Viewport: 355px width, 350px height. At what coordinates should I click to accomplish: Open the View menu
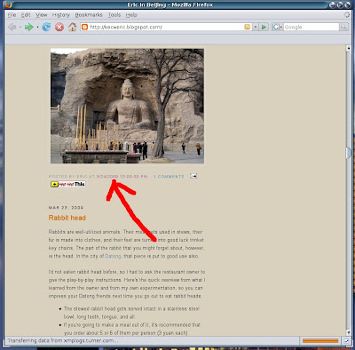coord(42,15)
